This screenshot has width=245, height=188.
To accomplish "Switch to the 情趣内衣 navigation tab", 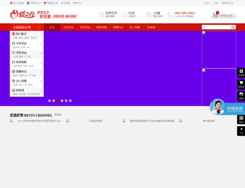I will pyautogui.click(x=118, y=27).
